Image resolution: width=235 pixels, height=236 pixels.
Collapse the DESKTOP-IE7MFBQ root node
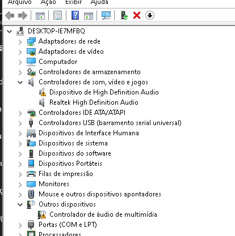(9, 31)
